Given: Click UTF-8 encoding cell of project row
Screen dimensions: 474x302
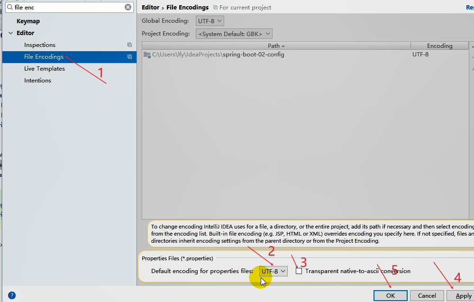Looking at the screenshot, I should tap(420, 55).
